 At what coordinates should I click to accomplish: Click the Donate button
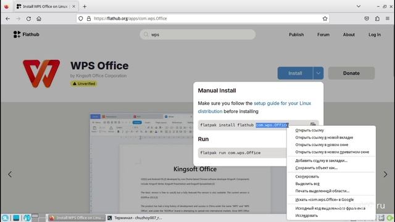(x=351, y=73)
